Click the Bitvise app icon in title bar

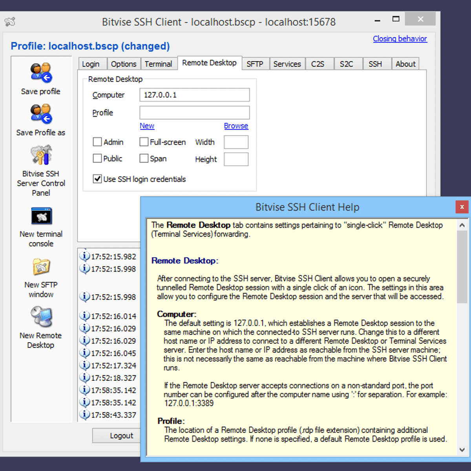[x=10, y=22]
